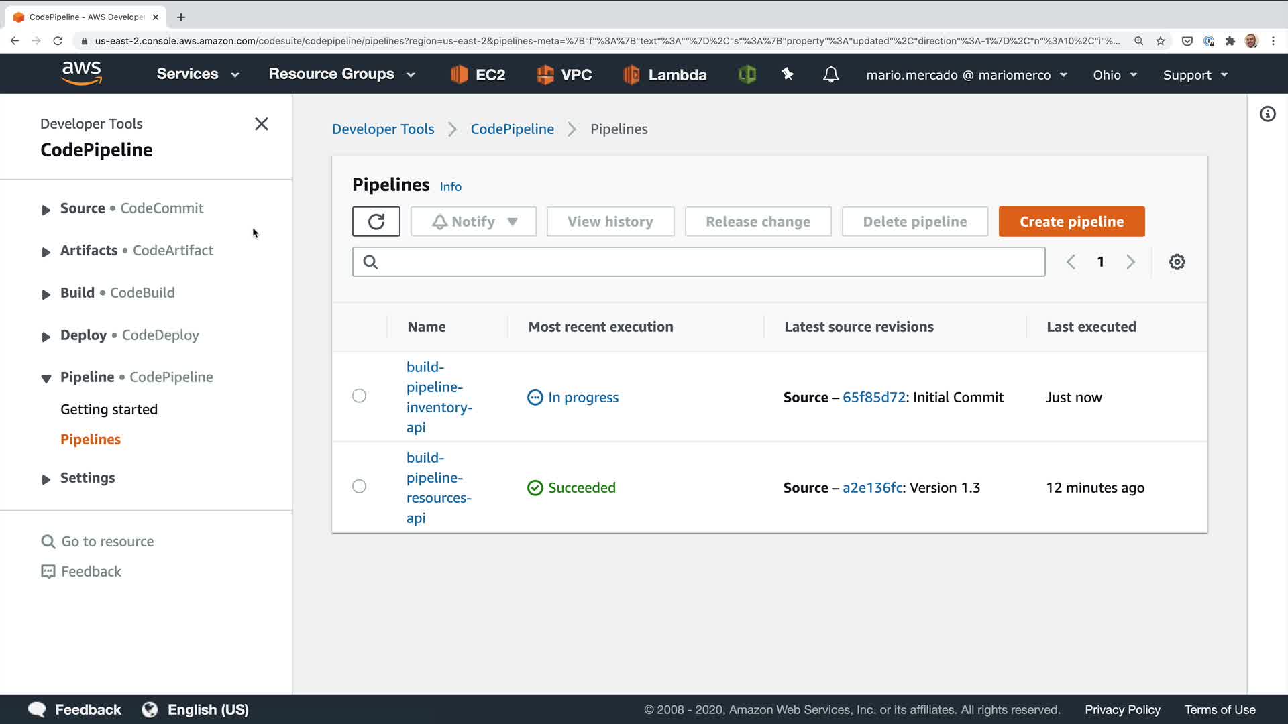Close the Developer Tools side navigation
The image size is (1288, 724).
coord(262,124)
